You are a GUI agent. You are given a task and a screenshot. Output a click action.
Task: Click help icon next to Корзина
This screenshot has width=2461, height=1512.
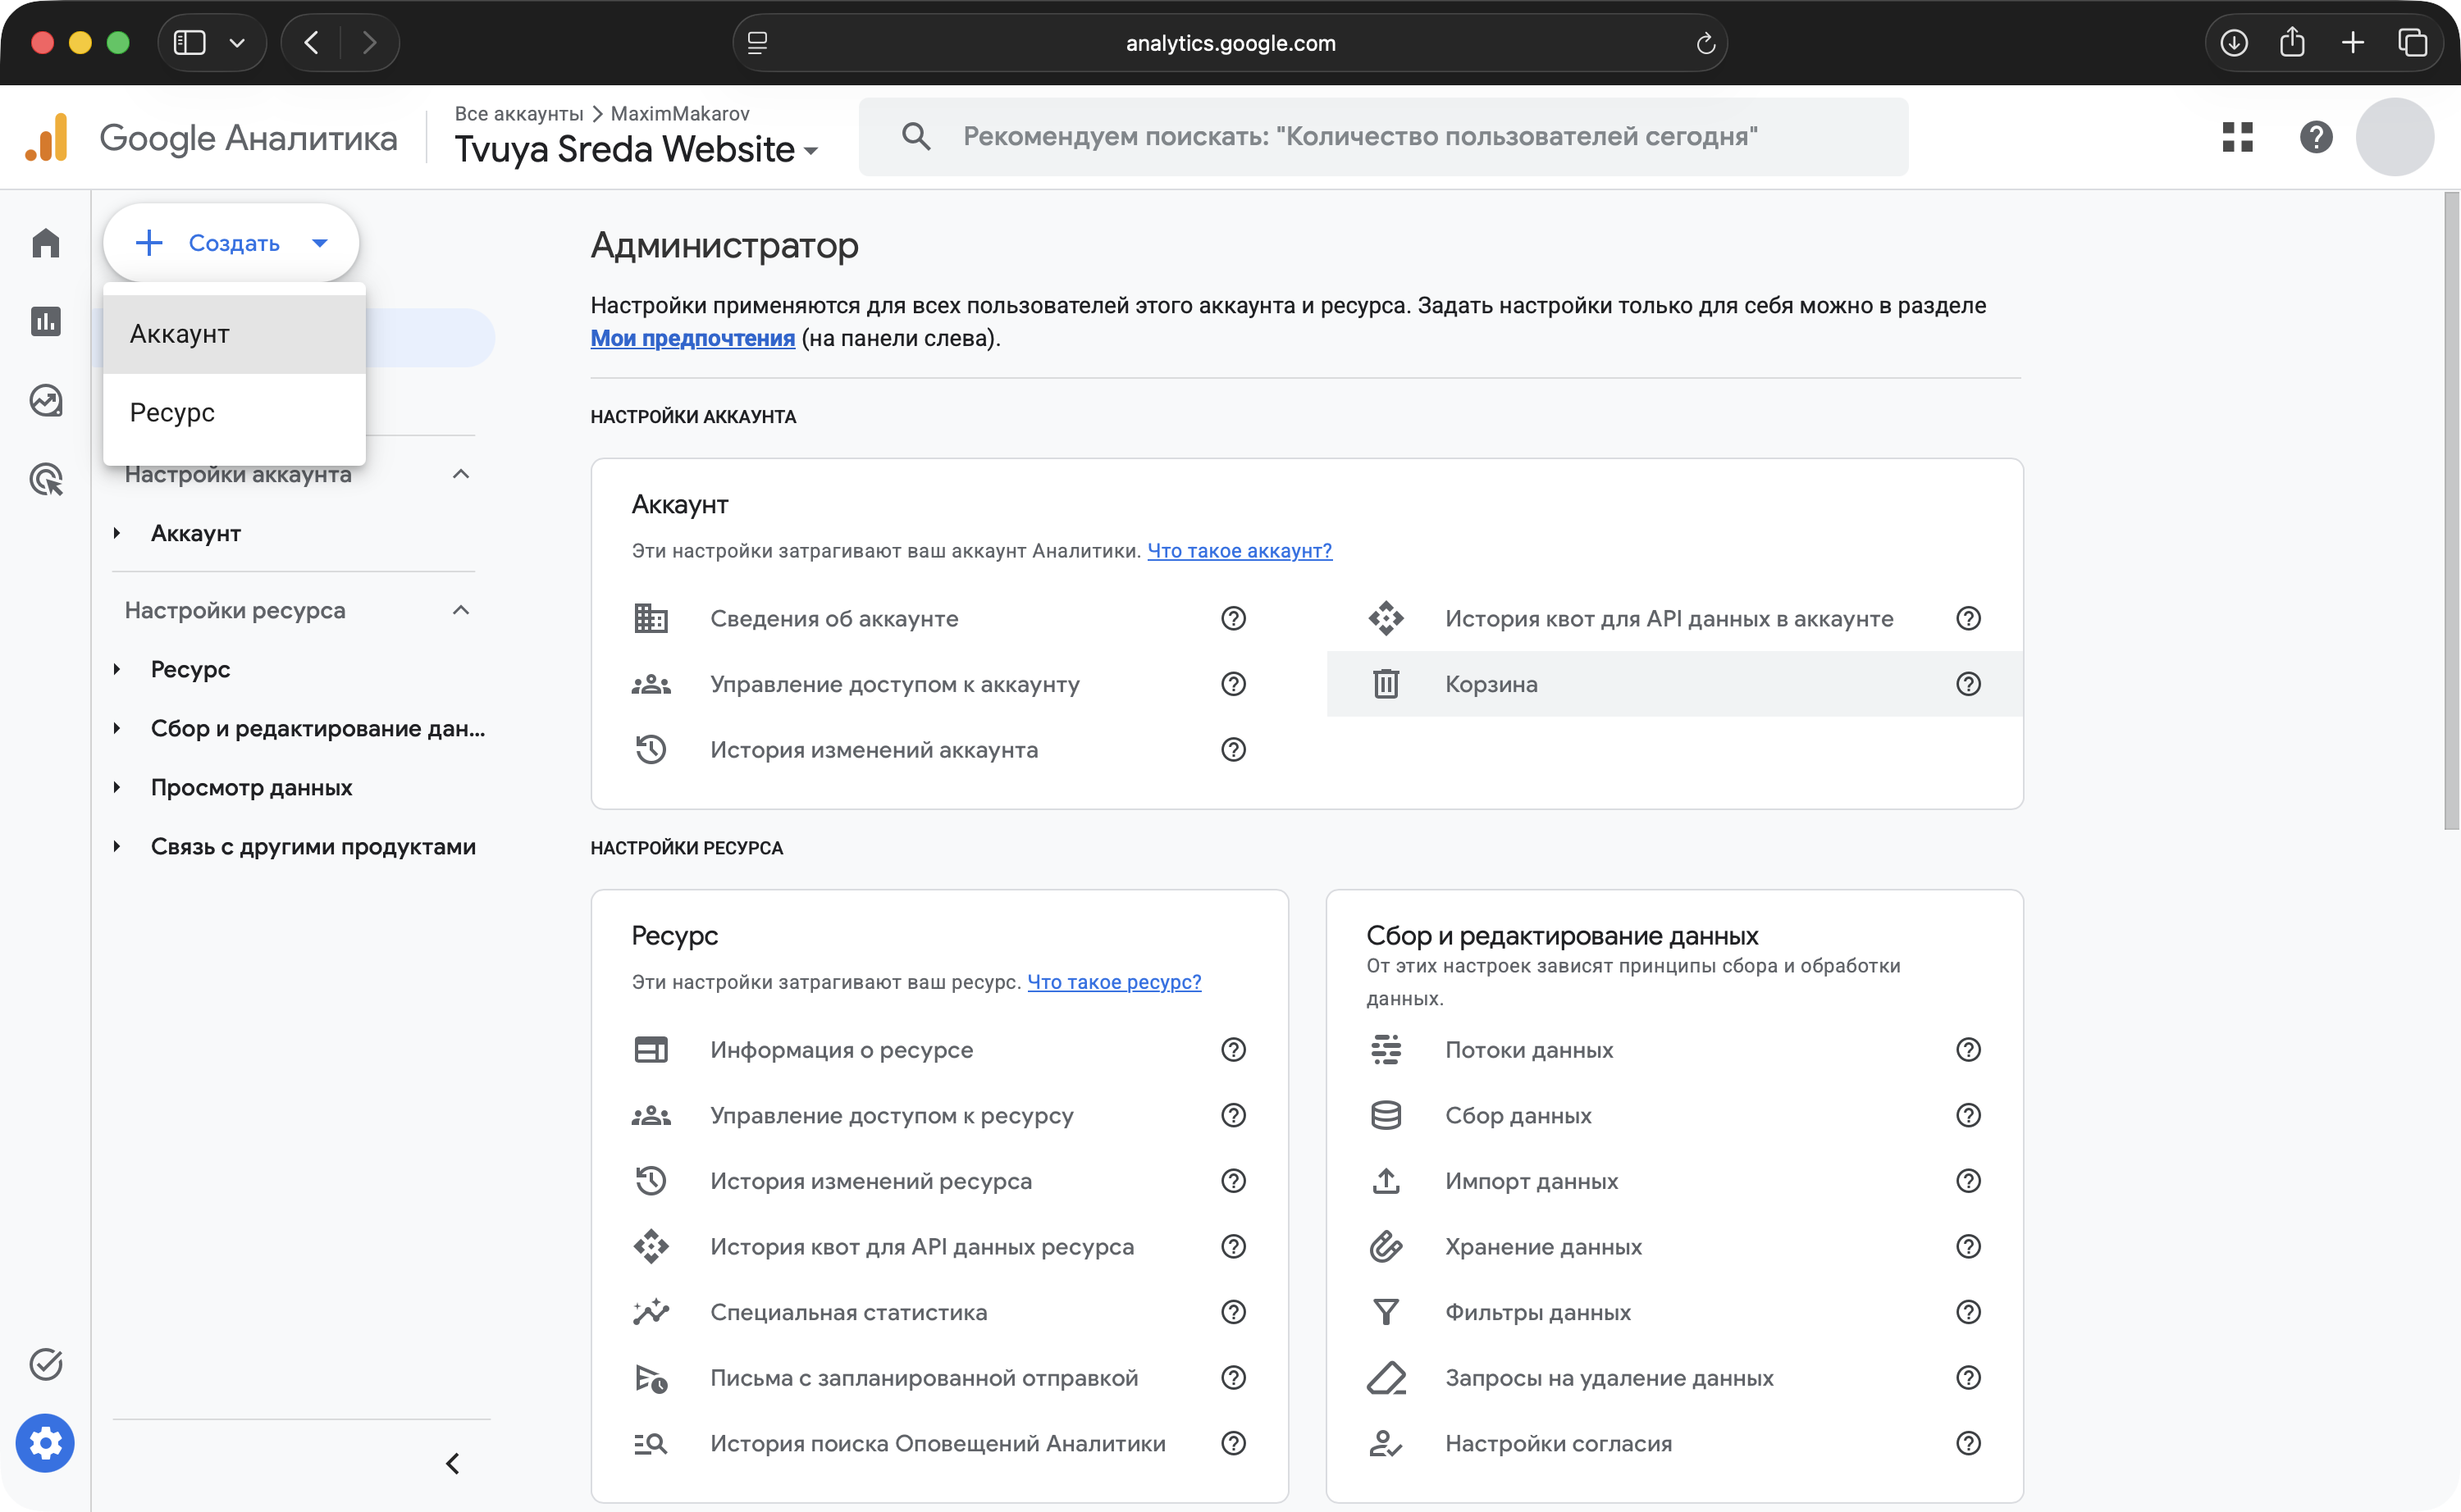click(1969, 684)
